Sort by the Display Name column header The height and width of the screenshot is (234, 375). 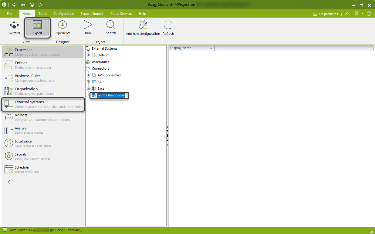coord(191,48)
